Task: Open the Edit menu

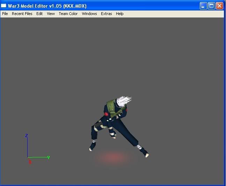Action: tap(39, 14)
